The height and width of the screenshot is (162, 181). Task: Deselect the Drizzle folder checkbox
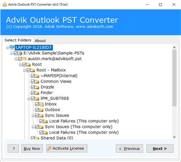(33, 87)
